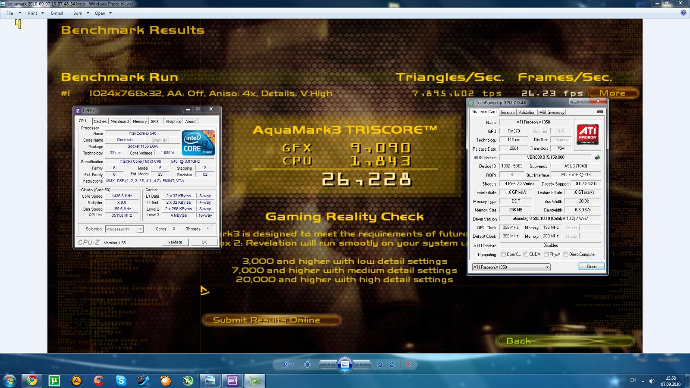Image resolution: width=690 pixels, height=388 pixels.
Task: Delete the current photo
Action: point(408,364)
